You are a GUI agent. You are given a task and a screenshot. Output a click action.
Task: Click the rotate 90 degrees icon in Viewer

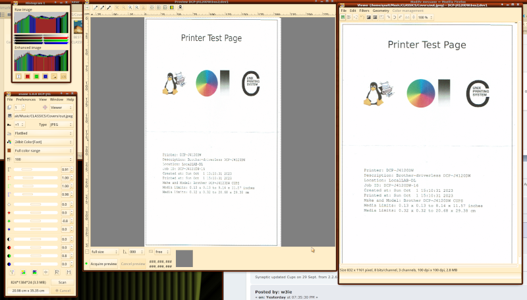click(389, 18)
